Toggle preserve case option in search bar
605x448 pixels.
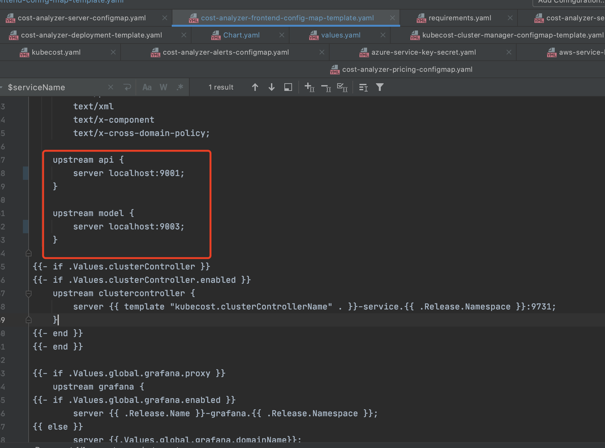tap(363, 87)
